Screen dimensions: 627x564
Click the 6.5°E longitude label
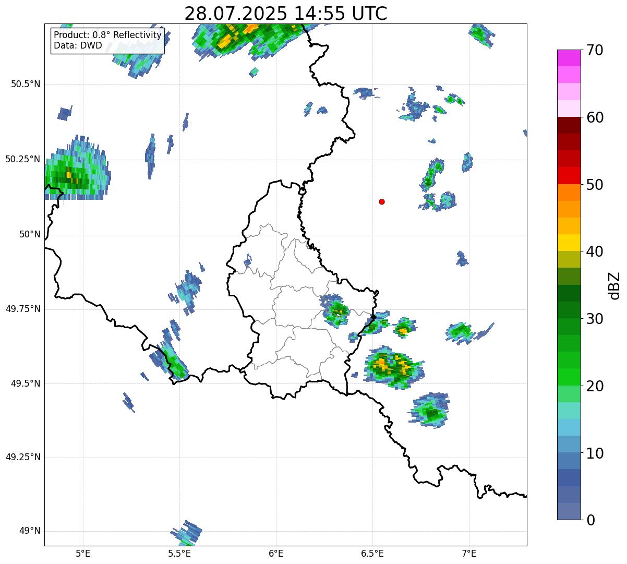pos(372,553)
